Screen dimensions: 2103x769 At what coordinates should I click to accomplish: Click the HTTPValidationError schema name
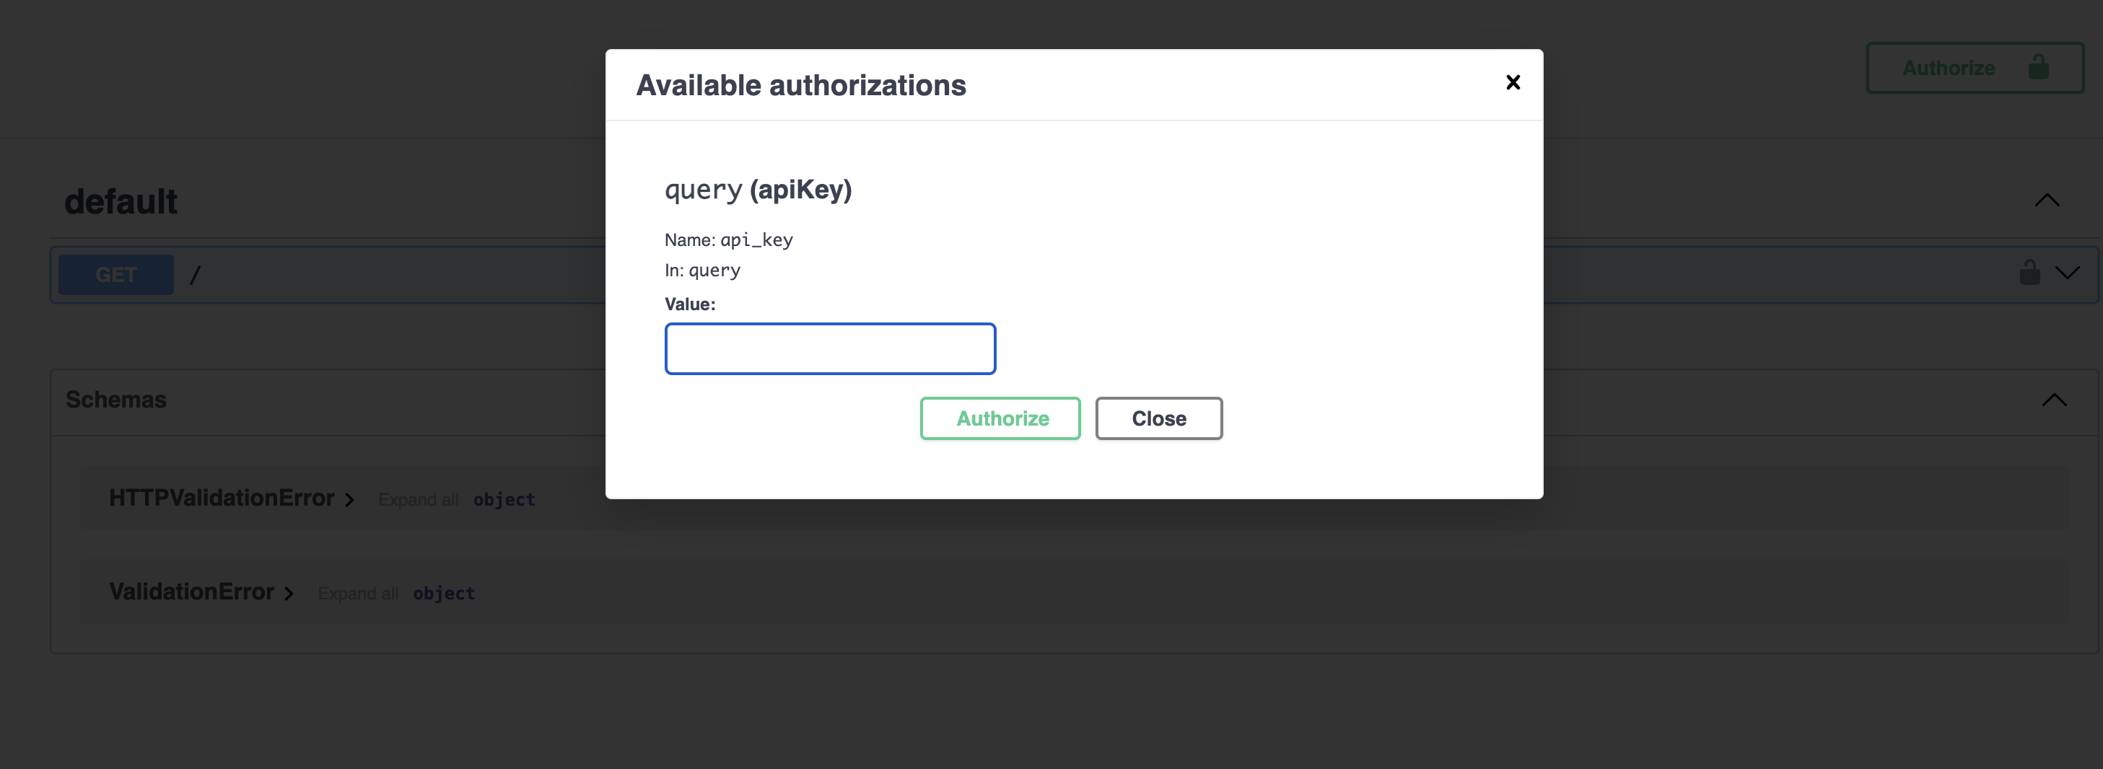point(222,498)
